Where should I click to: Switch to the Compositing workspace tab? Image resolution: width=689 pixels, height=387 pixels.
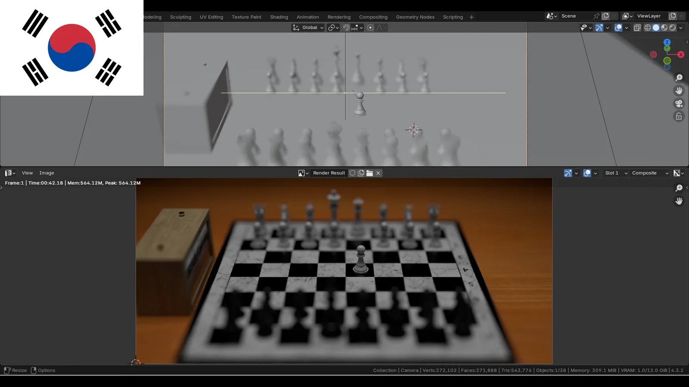coord(373,17)
